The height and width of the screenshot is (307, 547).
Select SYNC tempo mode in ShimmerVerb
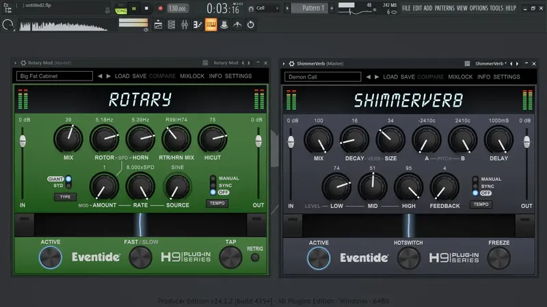click(x=475, y=186)
